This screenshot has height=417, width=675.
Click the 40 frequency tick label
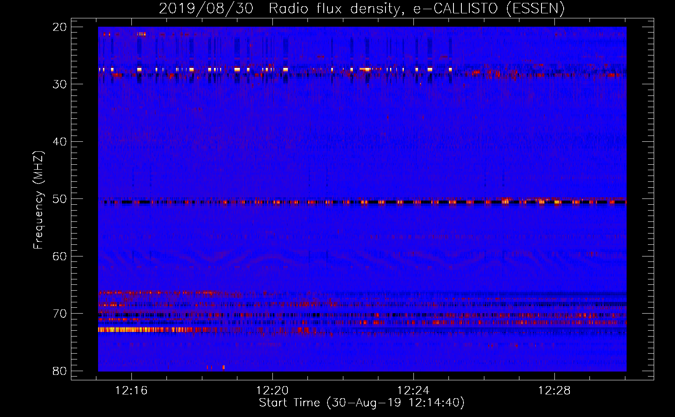[60, 142]
